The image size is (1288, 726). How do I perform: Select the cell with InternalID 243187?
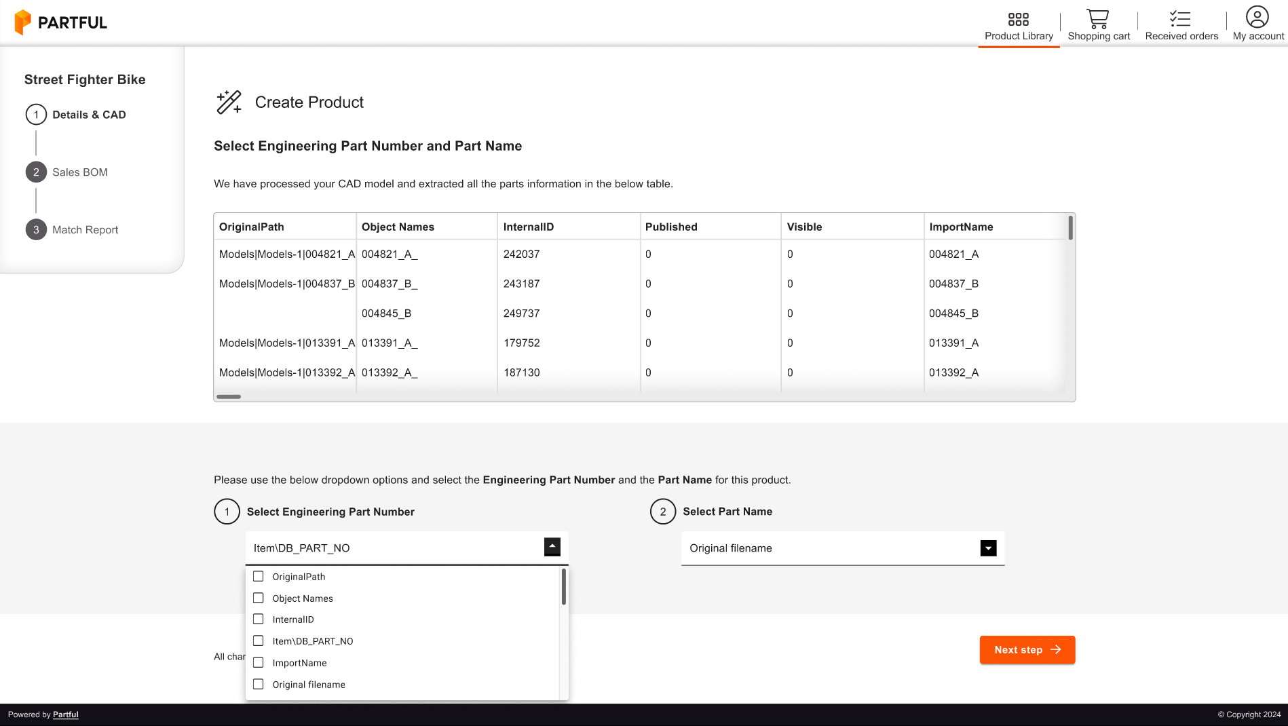[x=569, y=284]
